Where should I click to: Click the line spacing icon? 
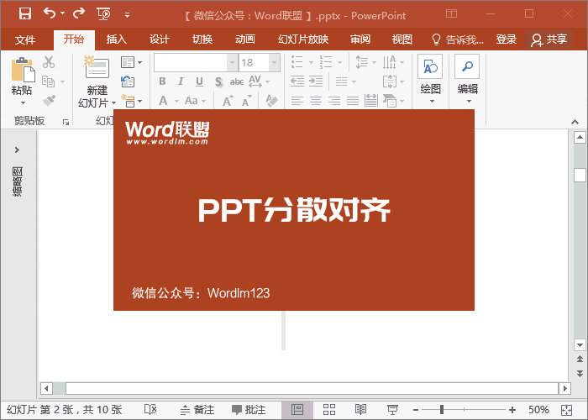361,62
